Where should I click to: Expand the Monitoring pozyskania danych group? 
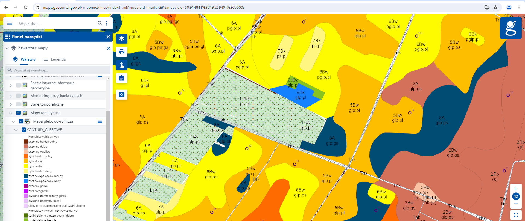(x=11, y=96)
